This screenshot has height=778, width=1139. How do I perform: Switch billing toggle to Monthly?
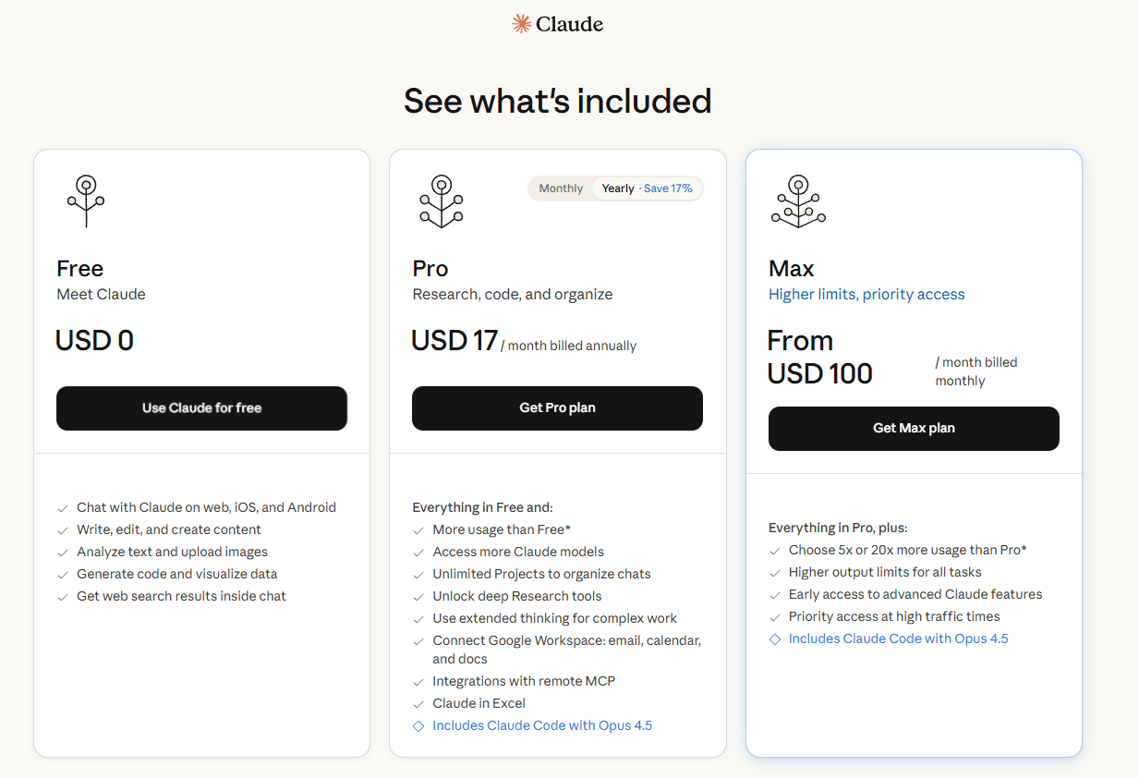click(x=561, y=188)
